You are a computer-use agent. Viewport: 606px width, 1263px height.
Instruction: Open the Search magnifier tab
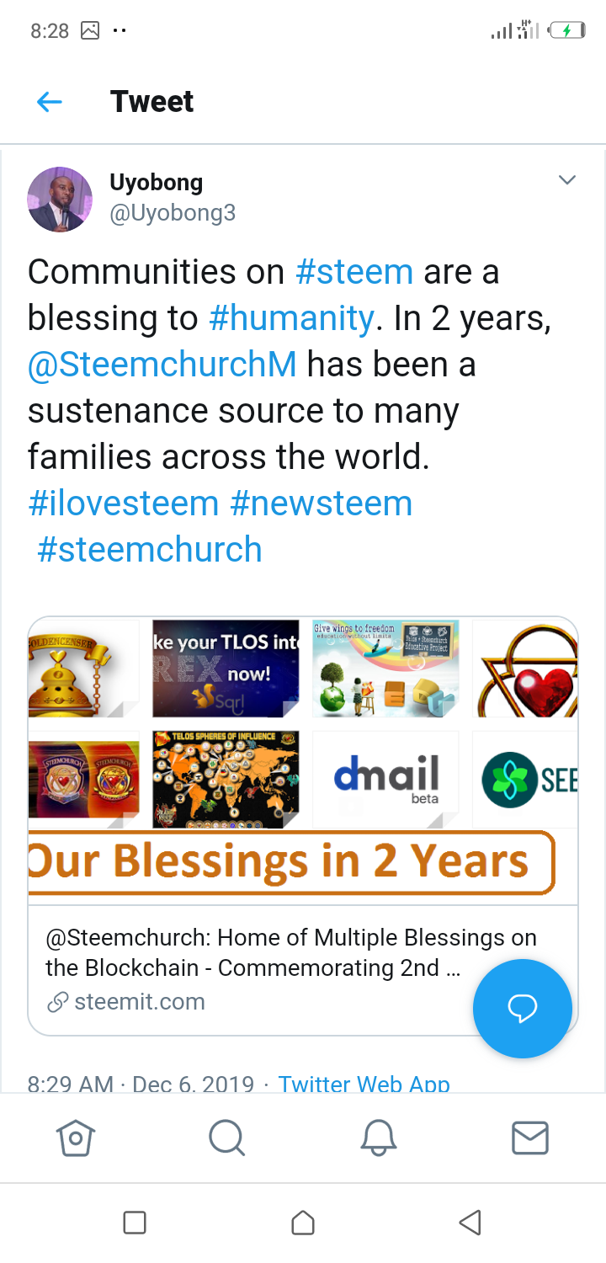point(226,1138)
